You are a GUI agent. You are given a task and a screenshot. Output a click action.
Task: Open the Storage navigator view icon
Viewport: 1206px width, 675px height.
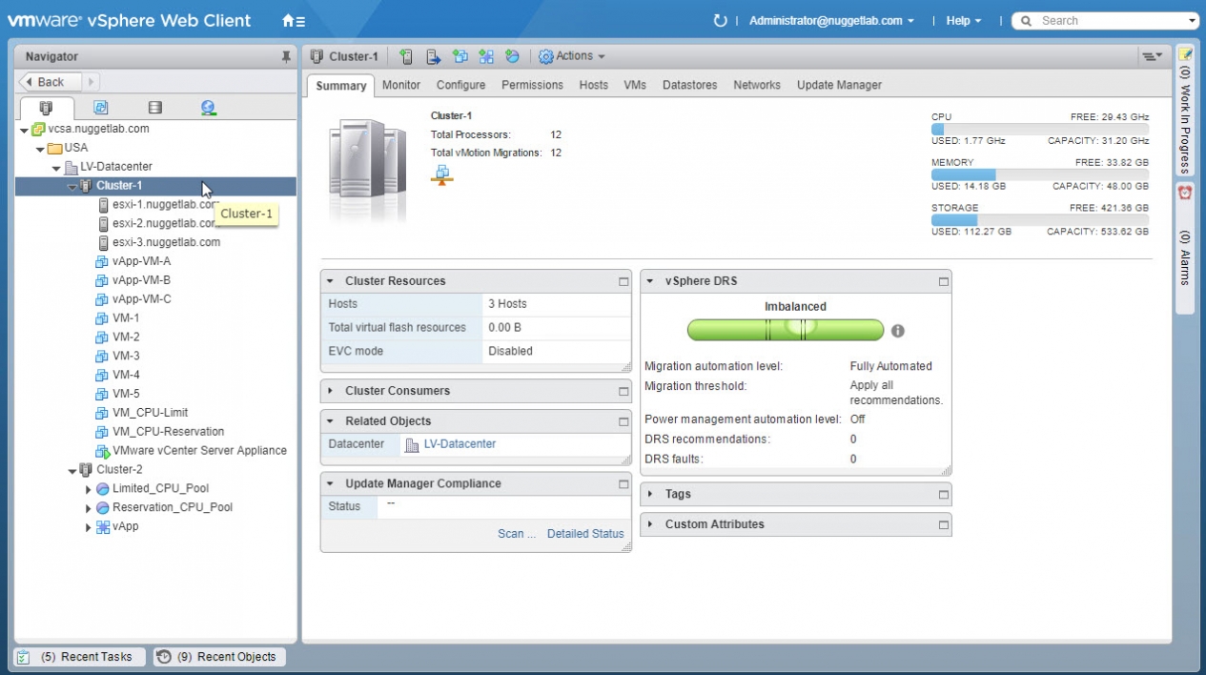pos(154,108)
